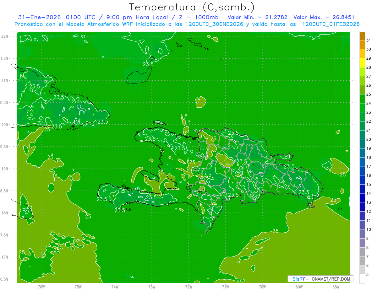Click the "Temperatura (C,somb.)" map title
This screenshot has height=291, width=377.
192,7
